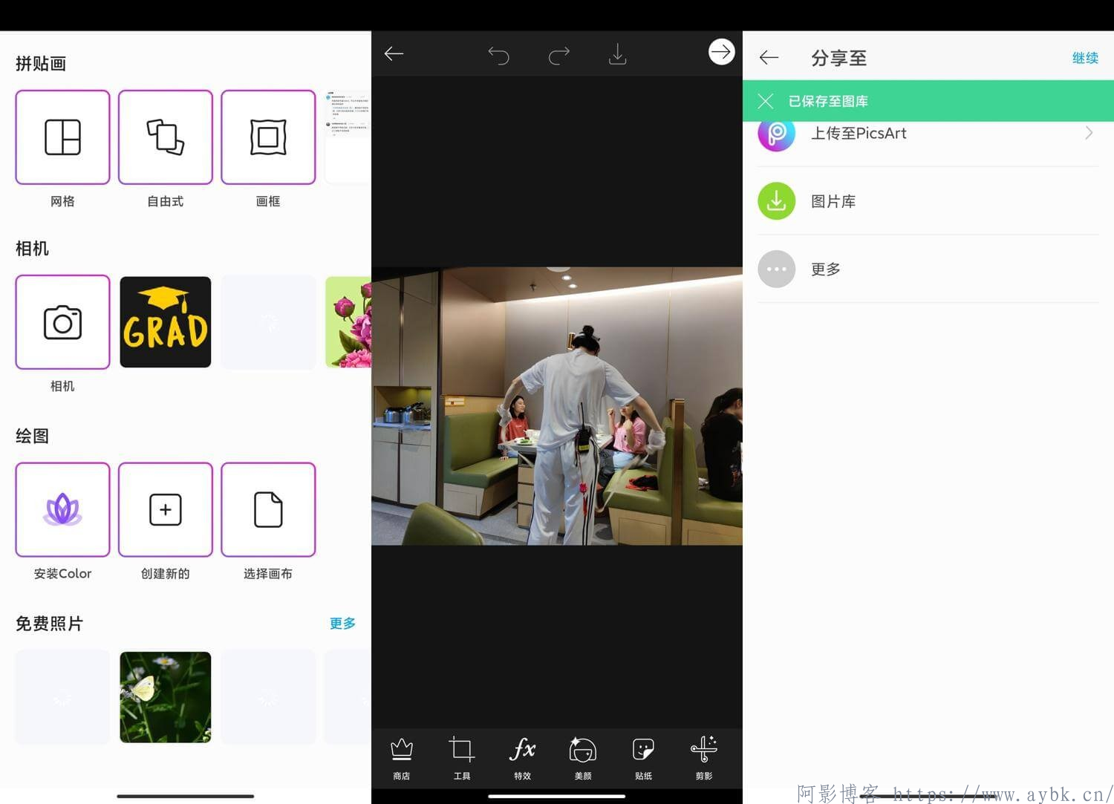The width and height of the screenshot is (1114, 804).
Task: Open 选择画布 canvas picker
Action: click(268, 509)
